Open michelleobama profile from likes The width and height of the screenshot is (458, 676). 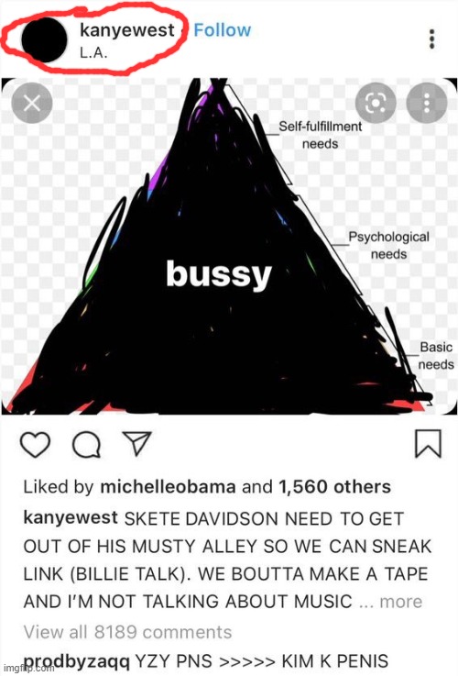[168, 487]
